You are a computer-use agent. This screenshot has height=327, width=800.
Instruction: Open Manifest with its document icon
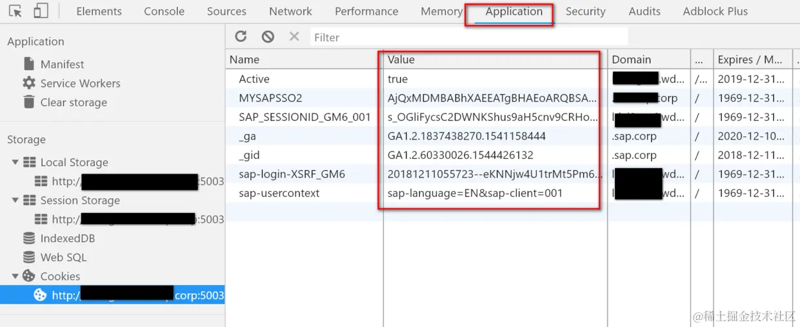tap(54, 64)
